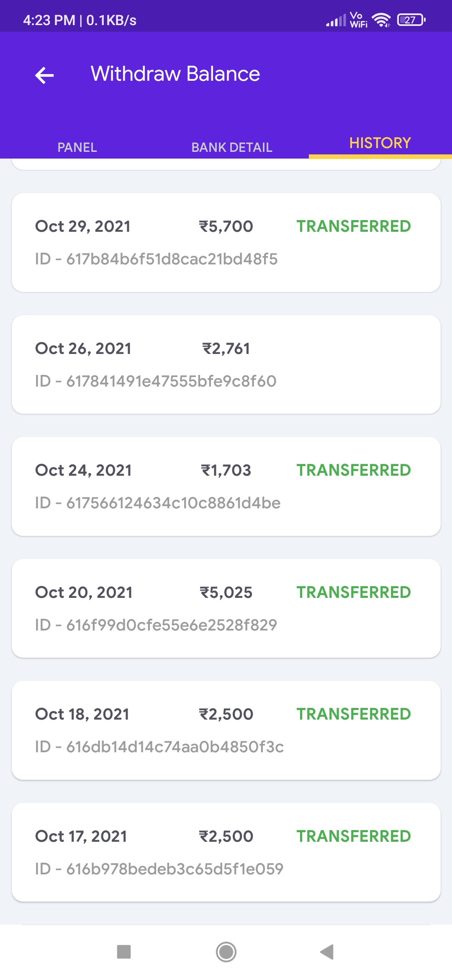Select the Oct 26, 2021 withdrawal card

click(226, 364)
